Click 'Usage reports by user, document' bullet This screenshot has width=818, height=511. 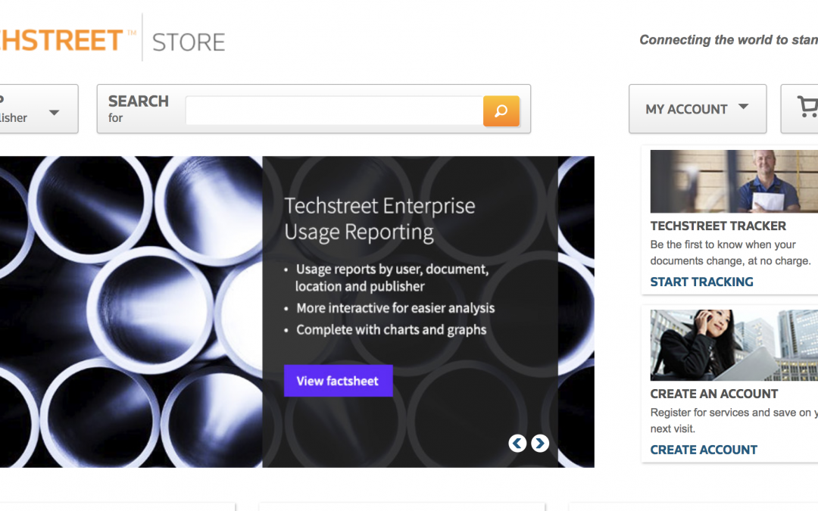[392, 277]
